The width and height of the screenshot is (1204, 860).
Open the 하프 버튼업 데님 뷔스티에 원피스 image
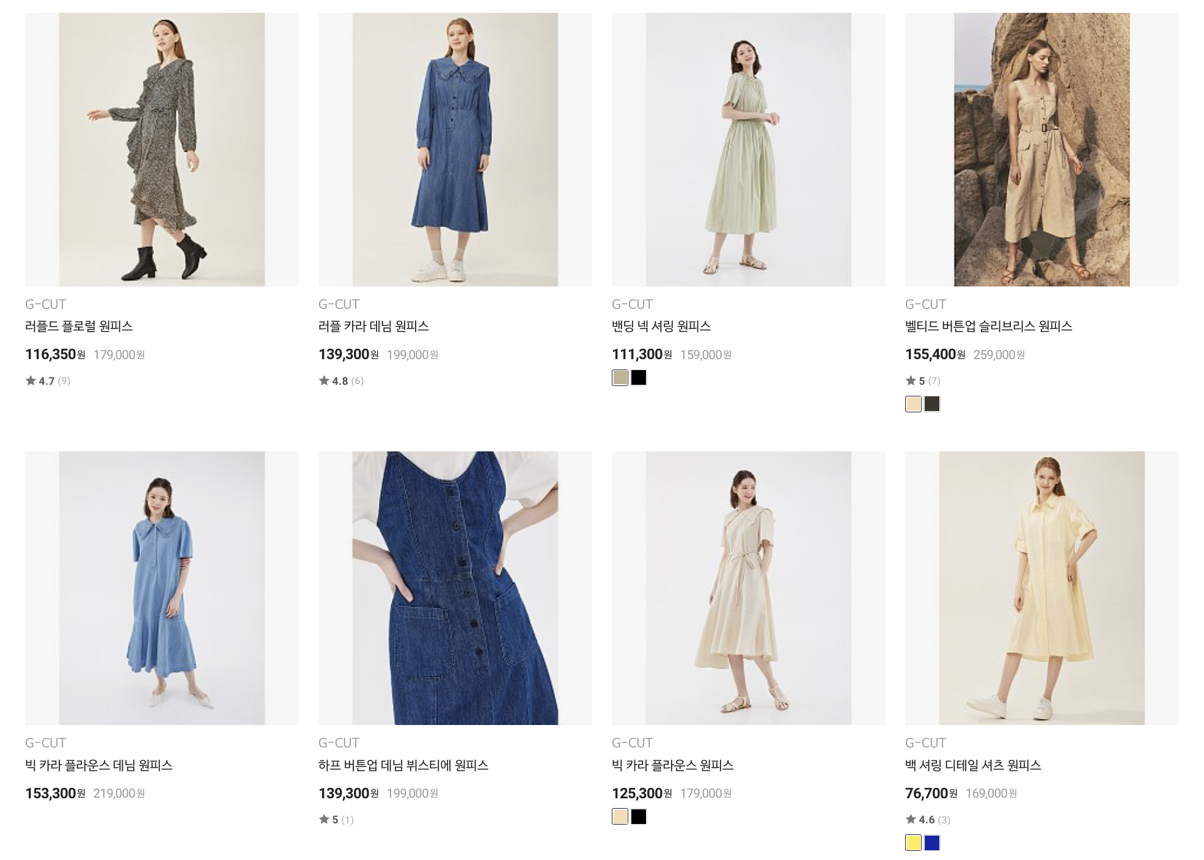tap(455, 588)
